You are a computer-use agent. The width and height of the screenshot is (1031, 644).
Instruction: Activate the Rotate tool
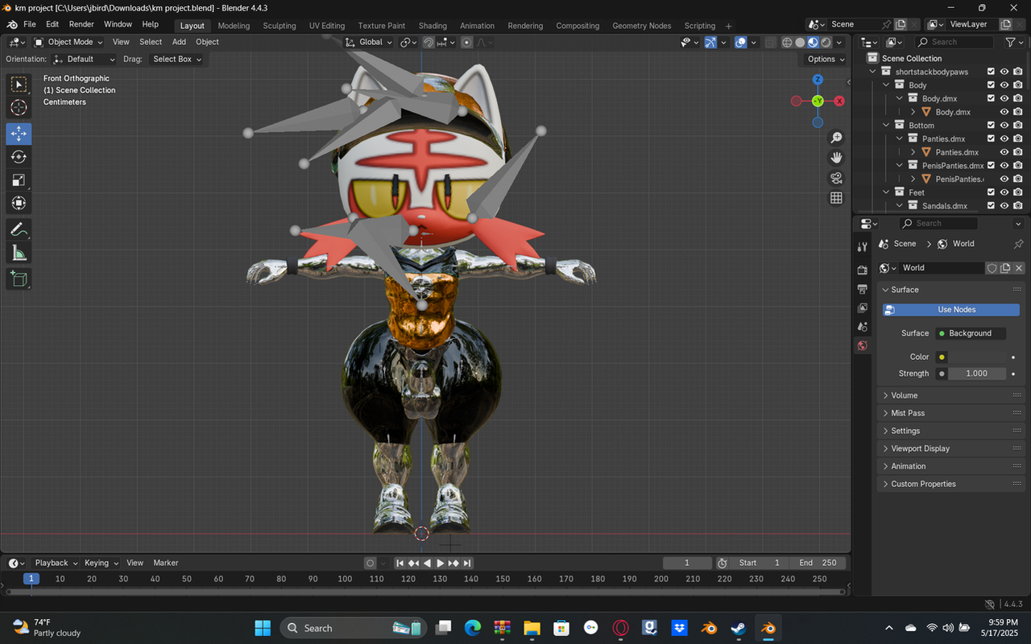point(19,157)
